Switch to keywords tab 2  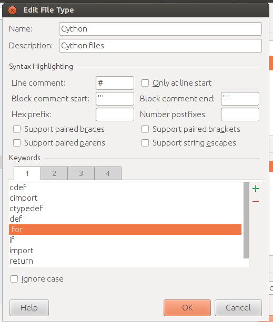coord(54,173)
